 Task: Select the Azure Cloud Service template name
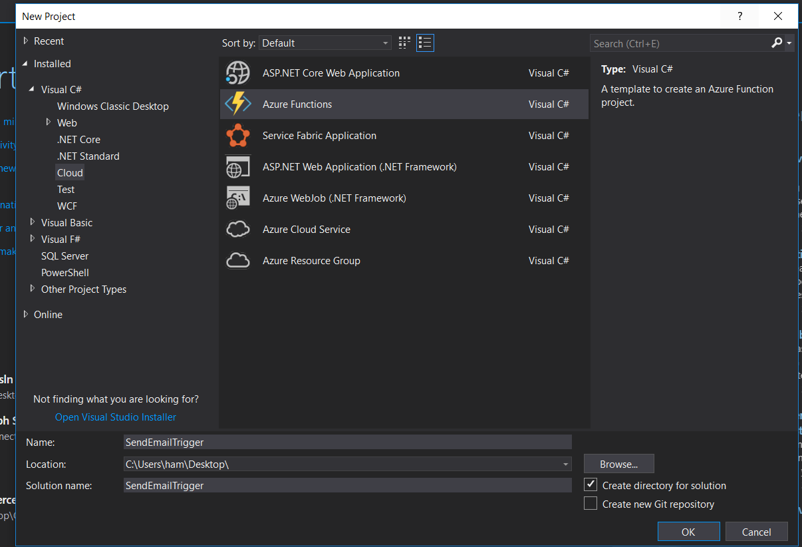point(307,230)
